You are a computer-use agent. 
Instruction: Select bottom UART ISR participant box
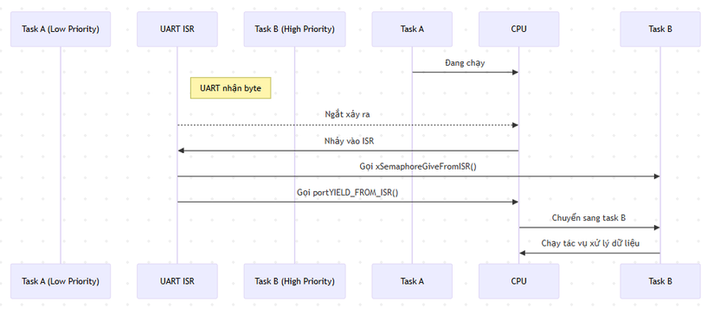(177, 281)
